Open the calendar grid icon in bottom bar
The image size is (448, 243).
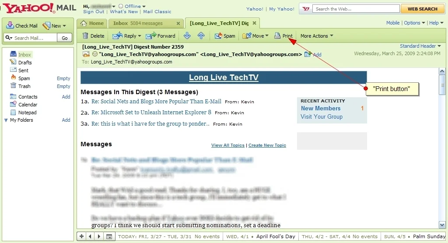pos(109,236)
